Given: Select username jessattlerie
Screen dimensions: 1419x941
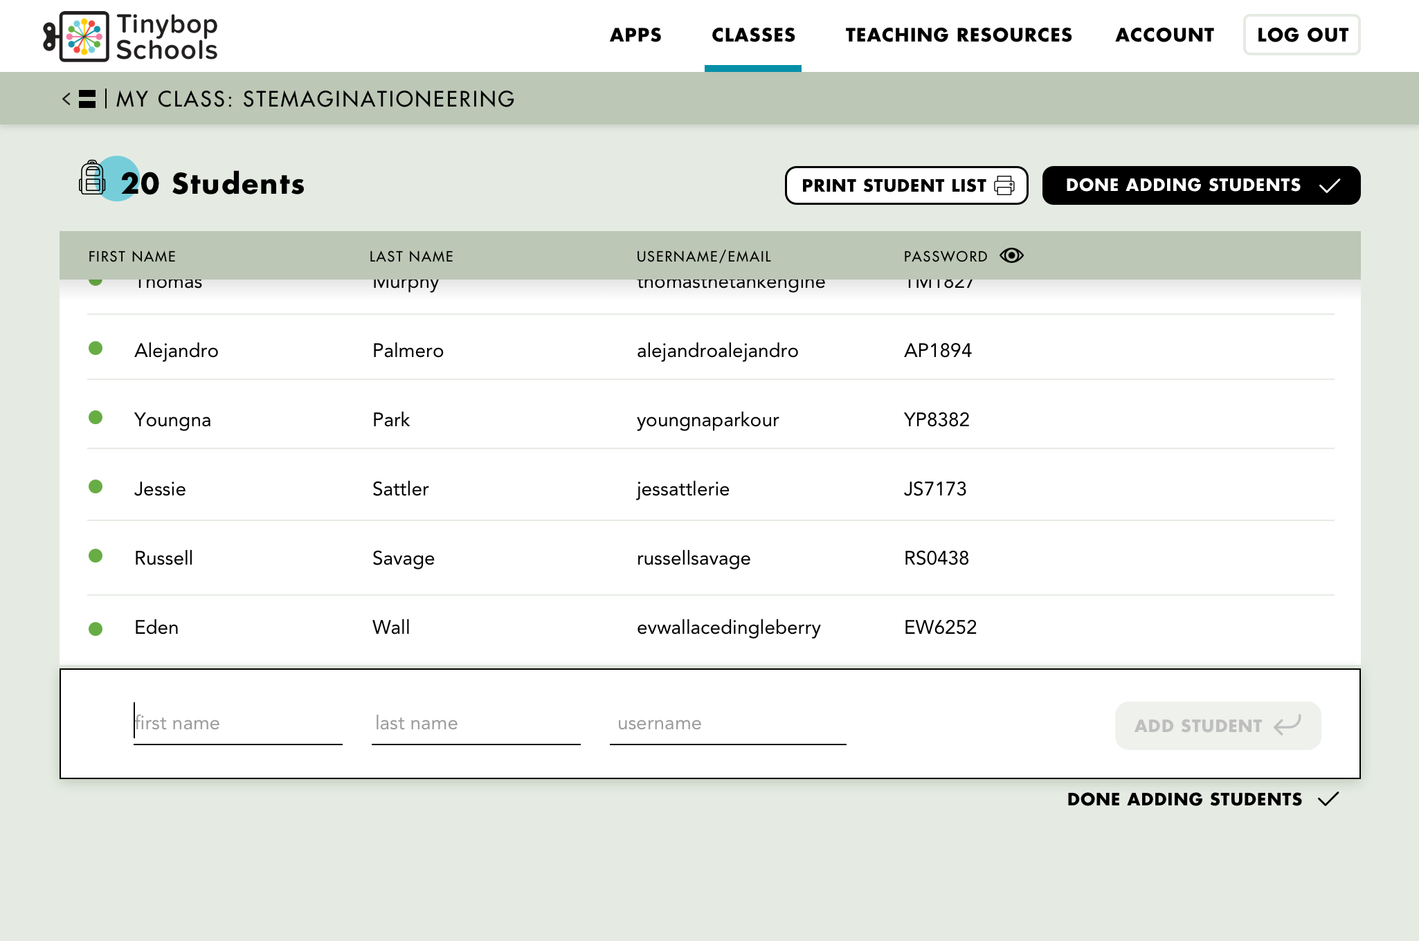Looking at the screenshot, I should click(683, 490).
